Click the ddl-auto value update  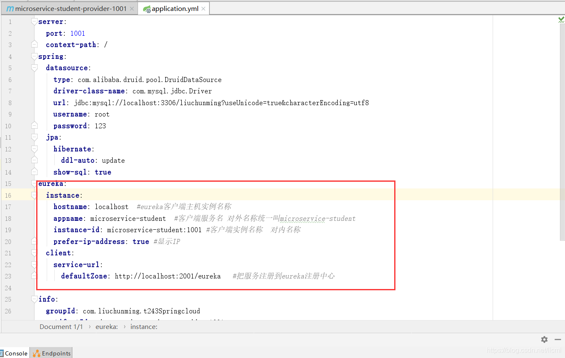pos(113,160)
